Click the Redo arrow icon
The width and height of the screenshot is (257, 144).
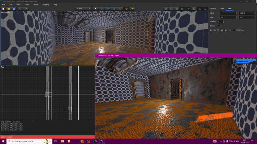[26, 8]
